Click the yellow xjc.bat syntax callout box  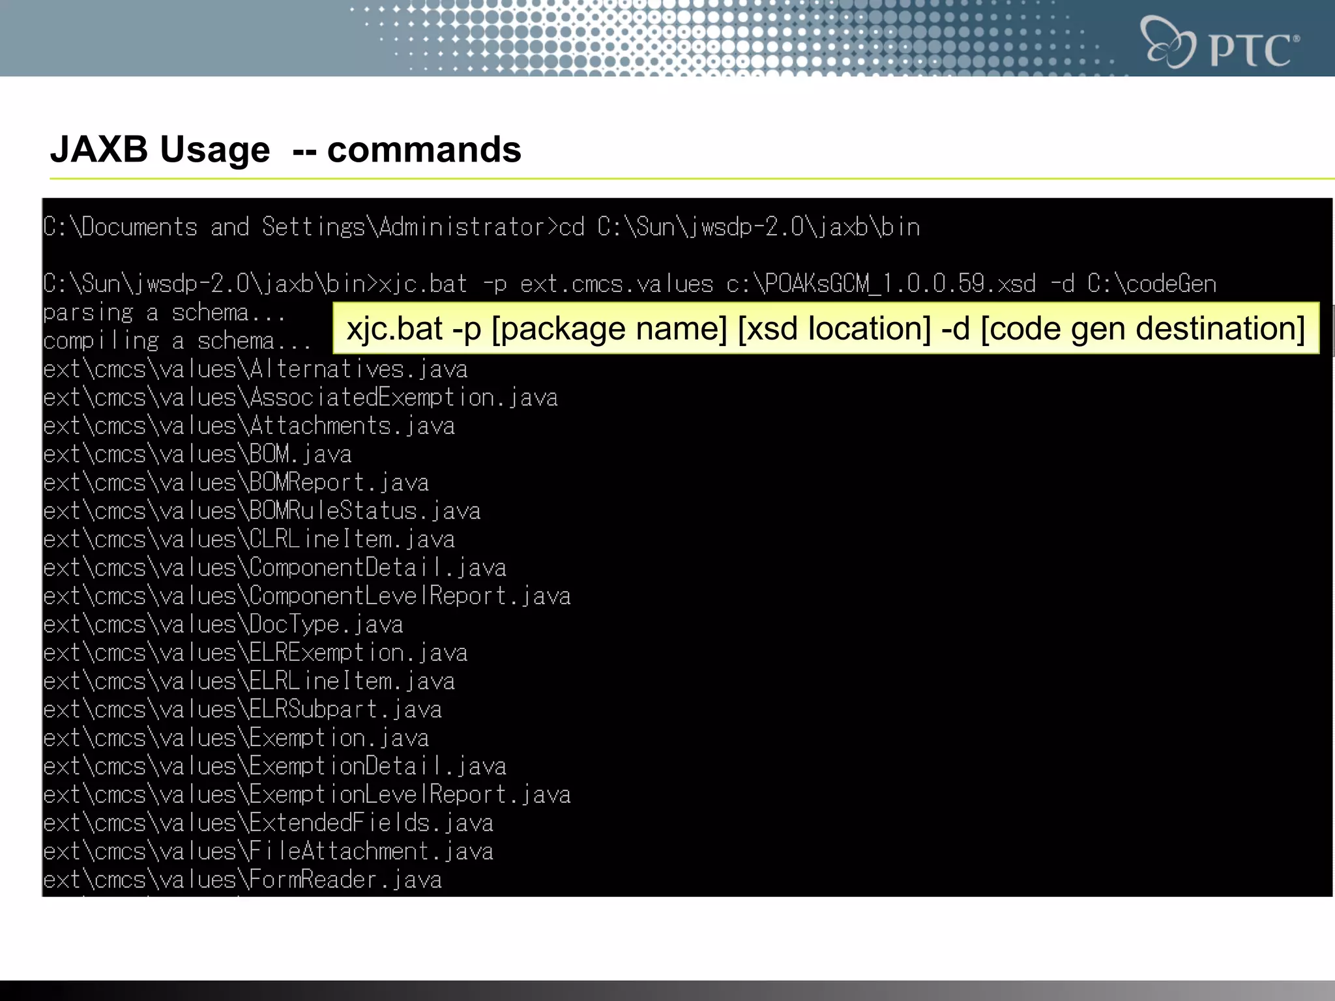coord(826,328)
